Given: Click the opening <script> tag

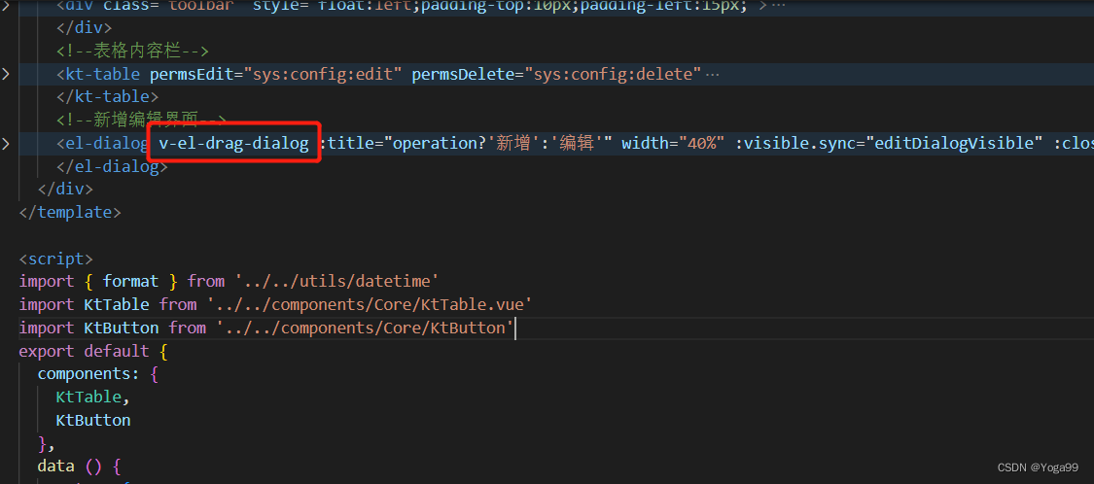Looking at the screenshot, I should (55, 259).
